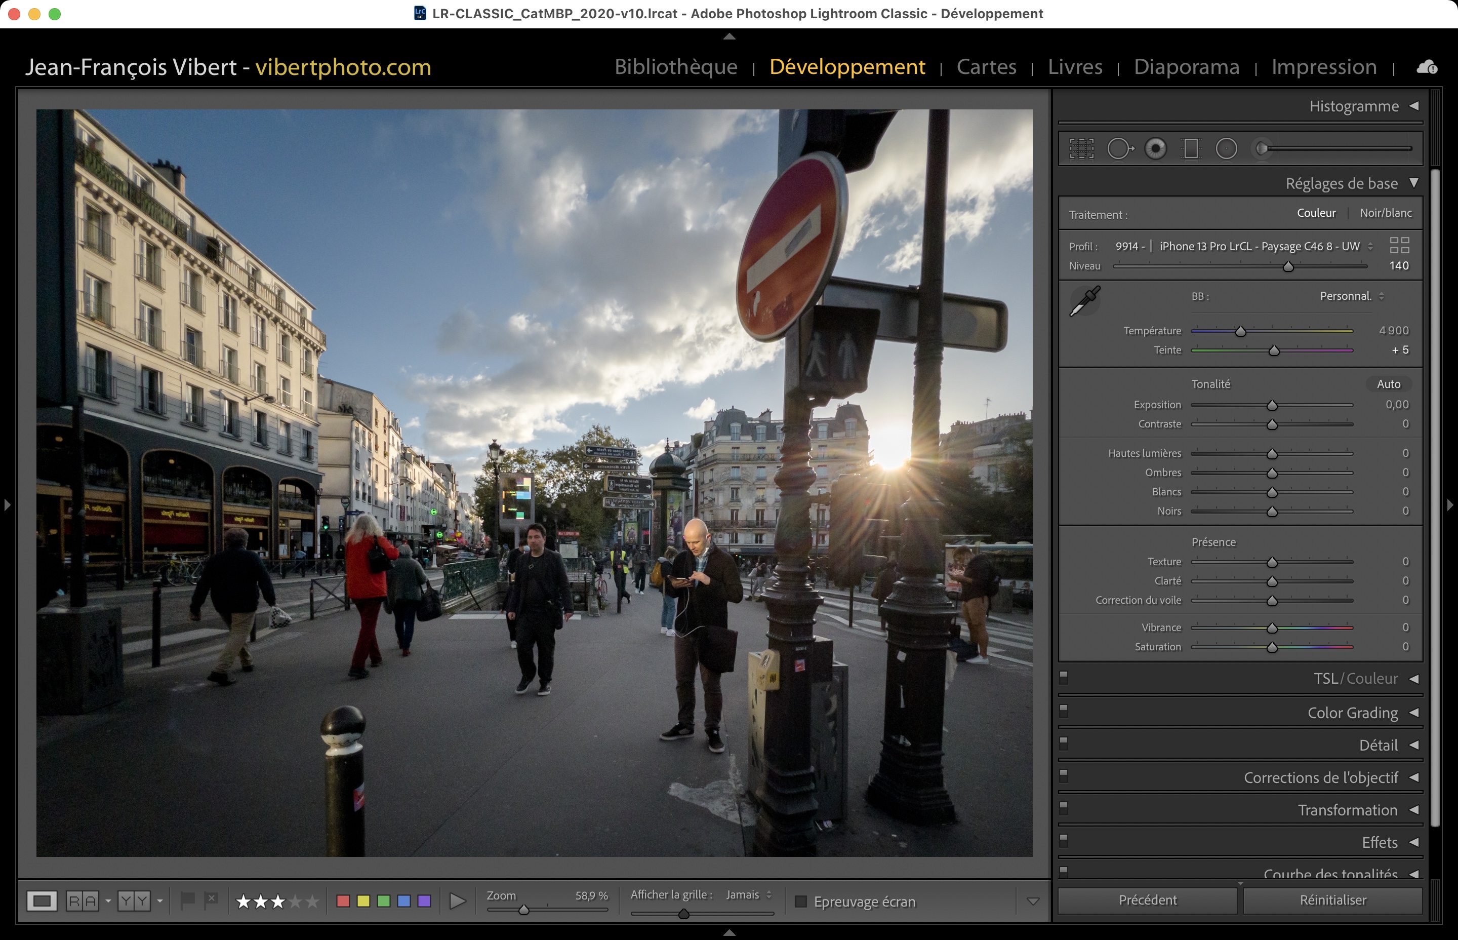Screen dimensions: 1458x940
Task: Select the Spot Removal tool
Action: pos(1119,148)
